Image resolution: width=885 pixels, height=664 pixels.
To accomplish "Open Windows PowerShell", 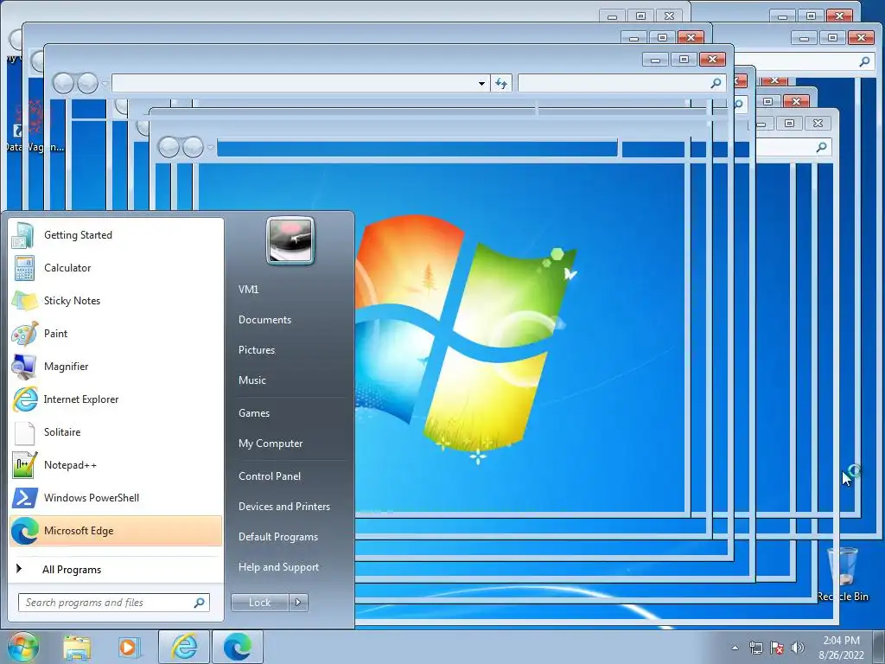I will (x=117, y=497).
